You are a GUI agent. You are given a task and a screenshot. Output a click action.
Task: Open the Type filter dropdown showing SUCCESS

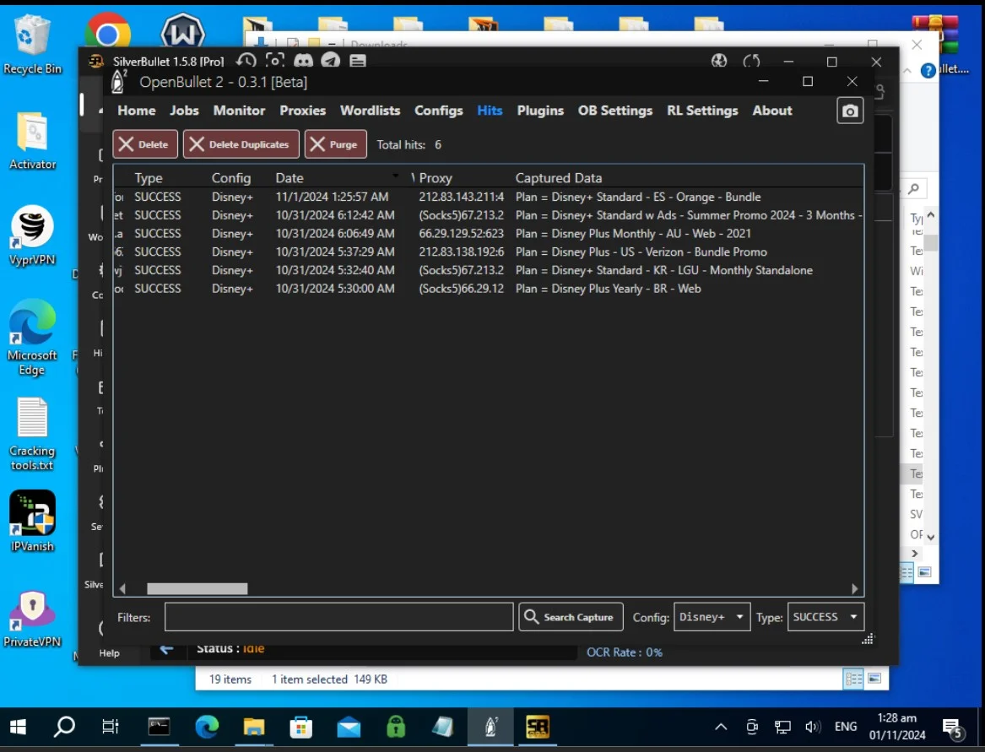(x=825, y=617)
